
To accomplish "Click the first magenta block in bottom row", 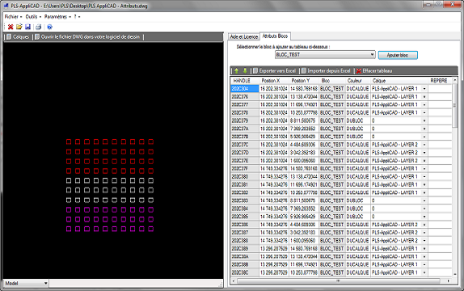I will pos(69,229).
